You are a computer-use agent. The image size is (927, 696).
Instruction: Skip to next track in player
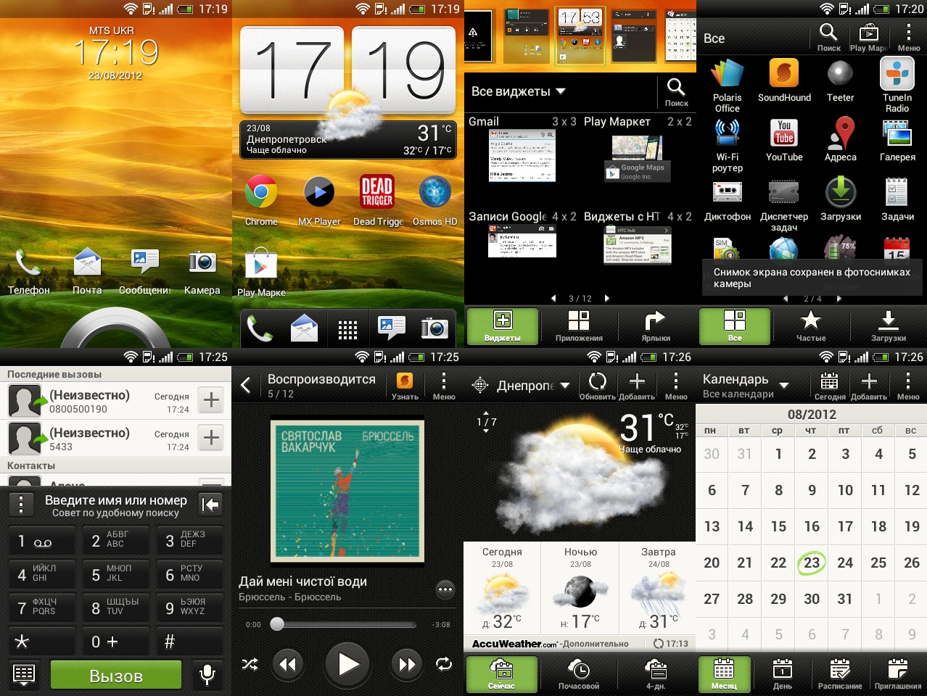[x=408, y=663]
